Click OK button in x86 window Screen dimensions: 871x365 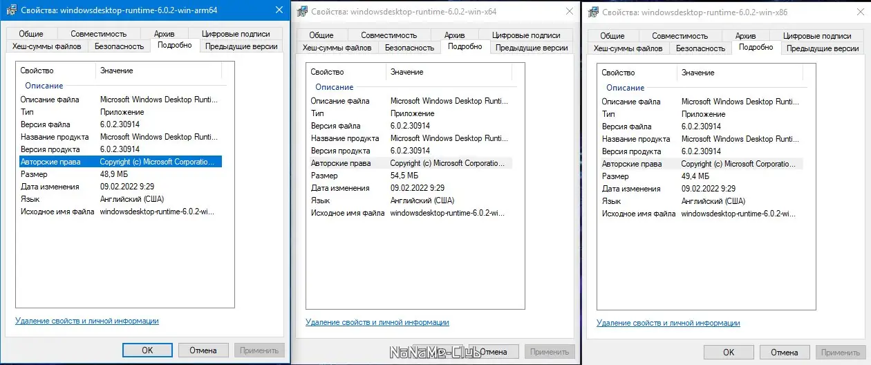pyautogui.click(x=729, y=352)
